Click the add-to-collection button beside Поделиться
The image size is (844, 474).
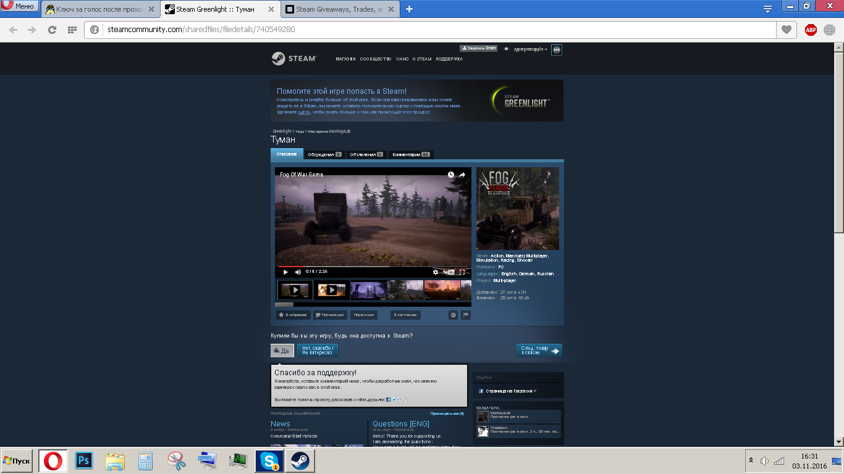point(405,315)
